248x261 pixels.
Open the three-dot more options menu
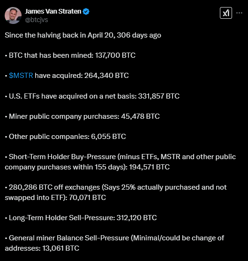(239, 13)
